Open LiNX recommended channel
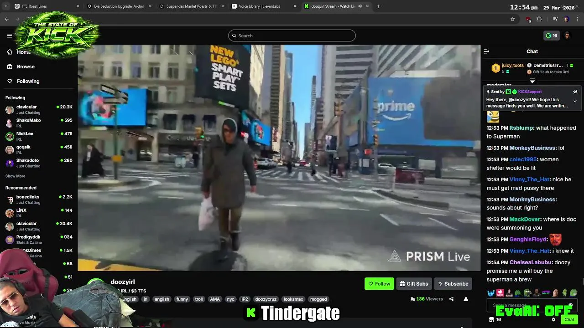Screen dimensions: 584x328 pyautogui.click(x=39, y=213)
